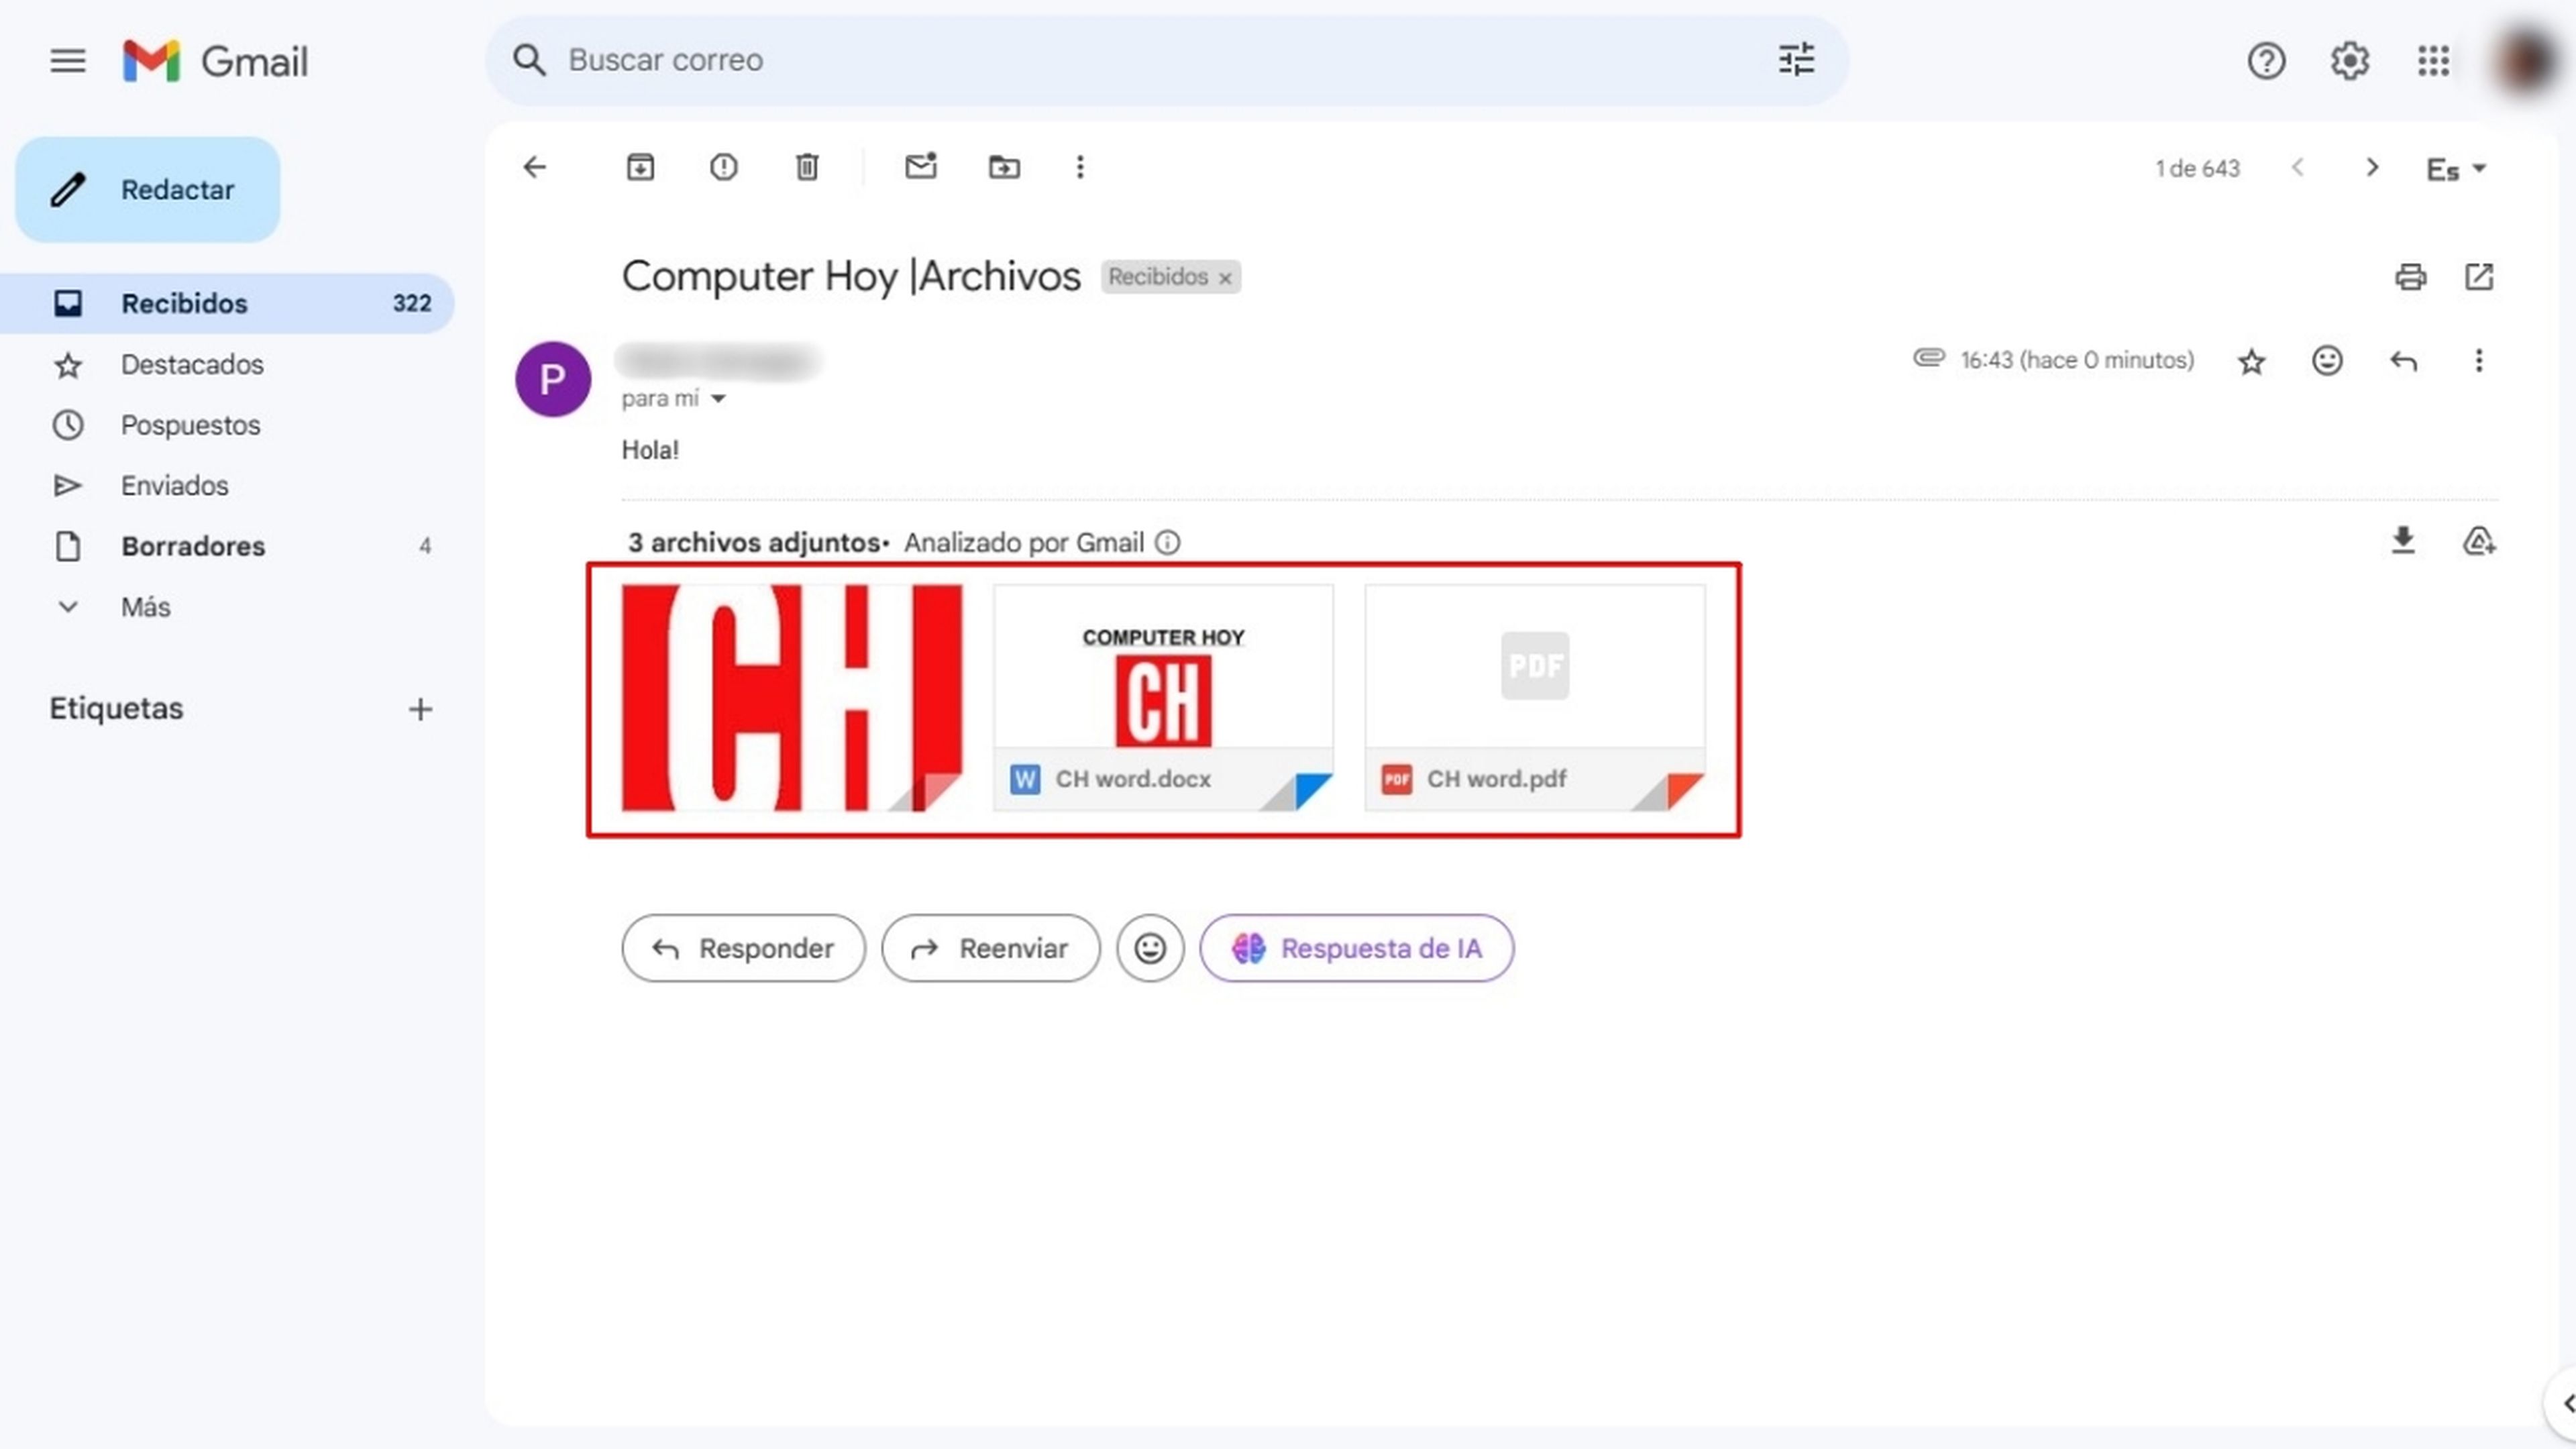
Task: Create a new label with plus icon
Action: tap(420, 709)
